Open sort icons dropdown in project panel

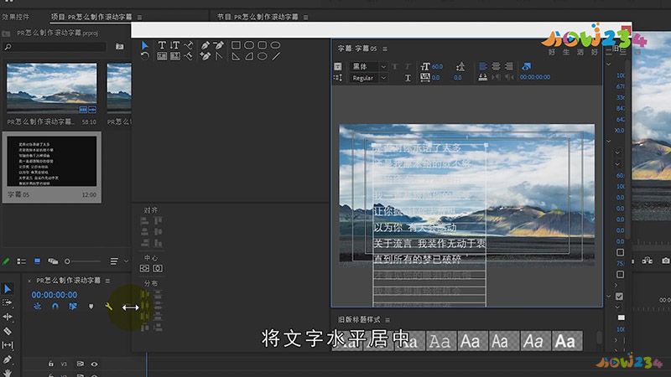click(117, 261)
